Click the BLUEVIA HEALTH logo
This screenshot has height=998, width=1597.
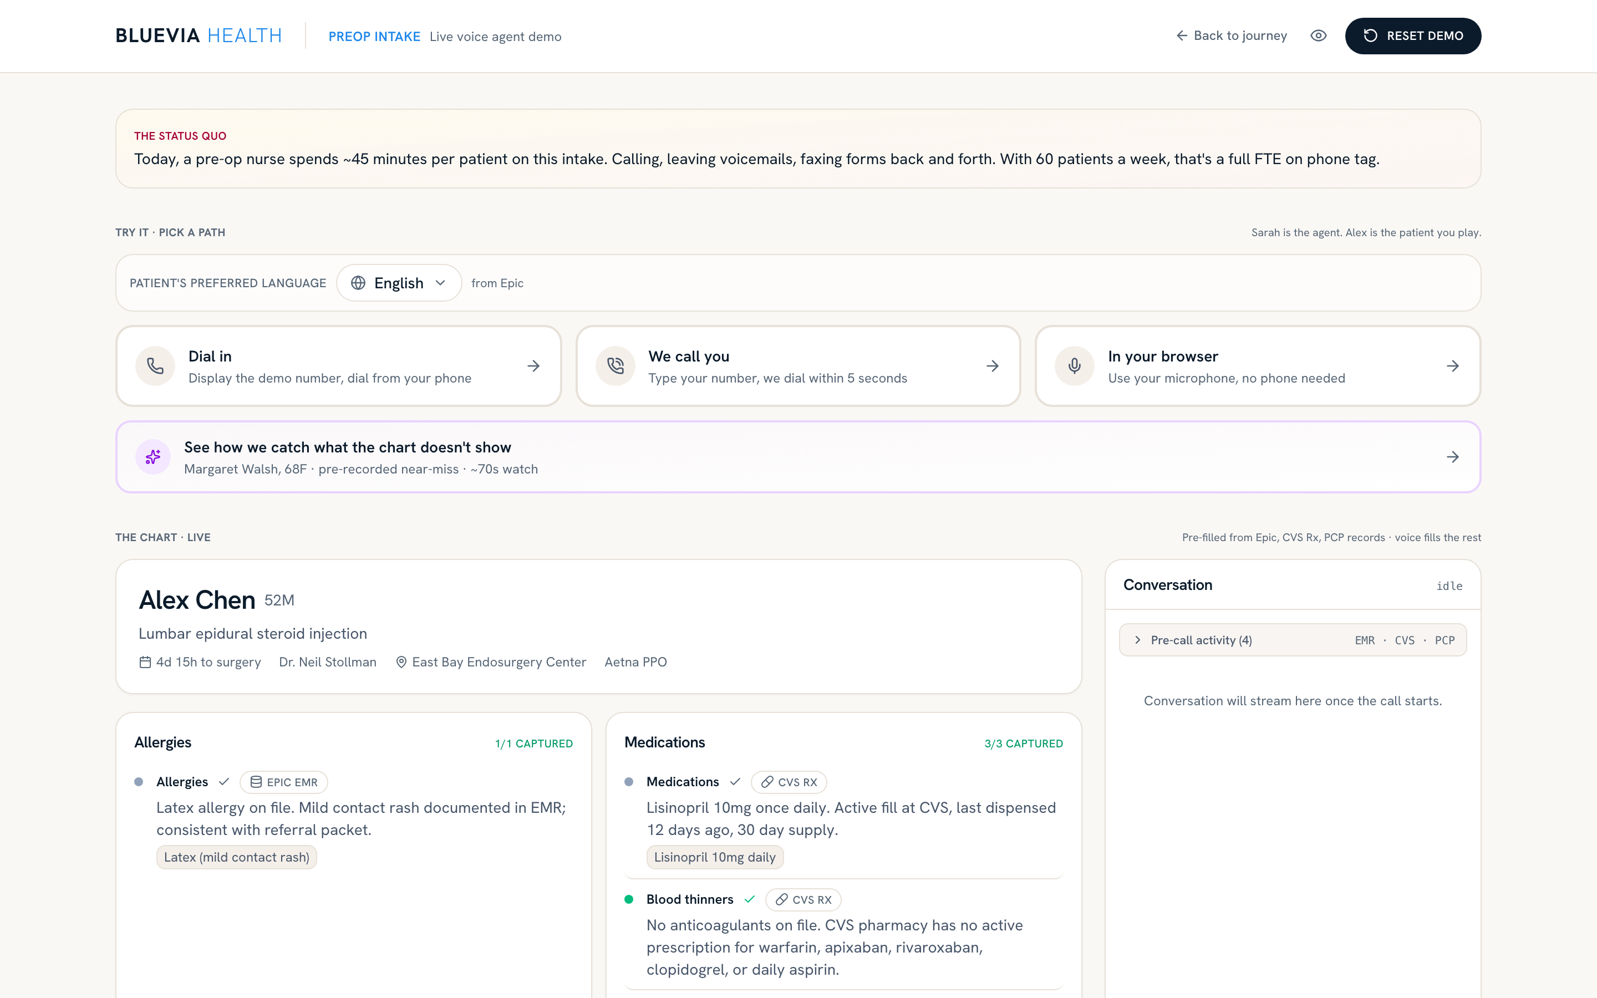point(199,35)
